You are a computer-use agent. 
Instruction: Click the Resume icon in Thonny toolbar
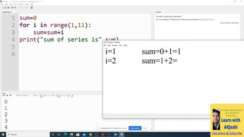pyautogui.click(x=27, y=8)
